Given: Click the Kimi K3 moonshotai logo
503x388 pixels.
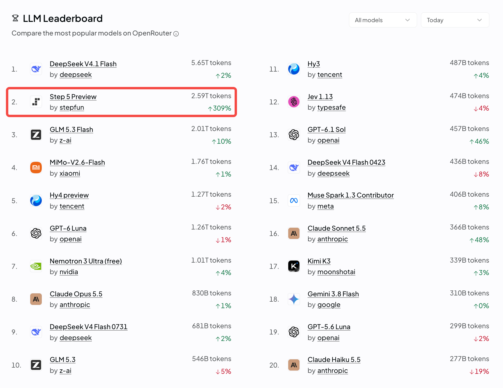Looking at the screenshot, I should point(294,266).
